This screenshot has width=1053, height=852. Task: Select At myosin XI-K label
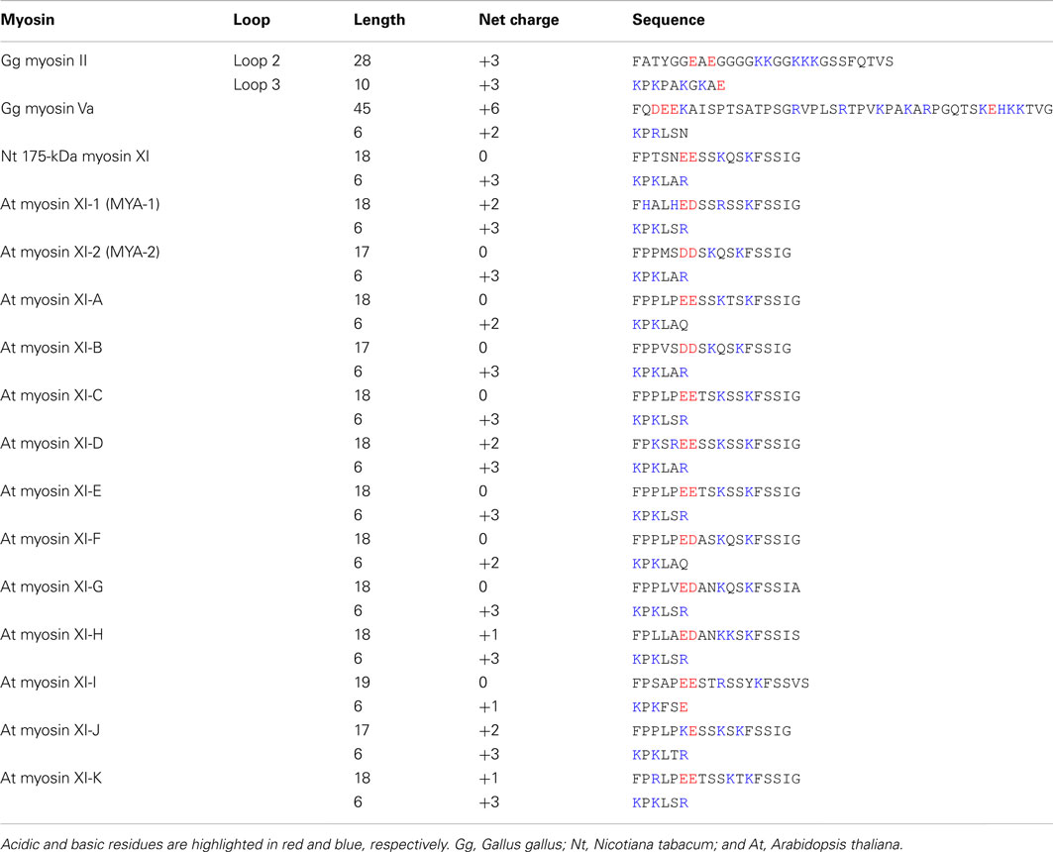(52, 778)
